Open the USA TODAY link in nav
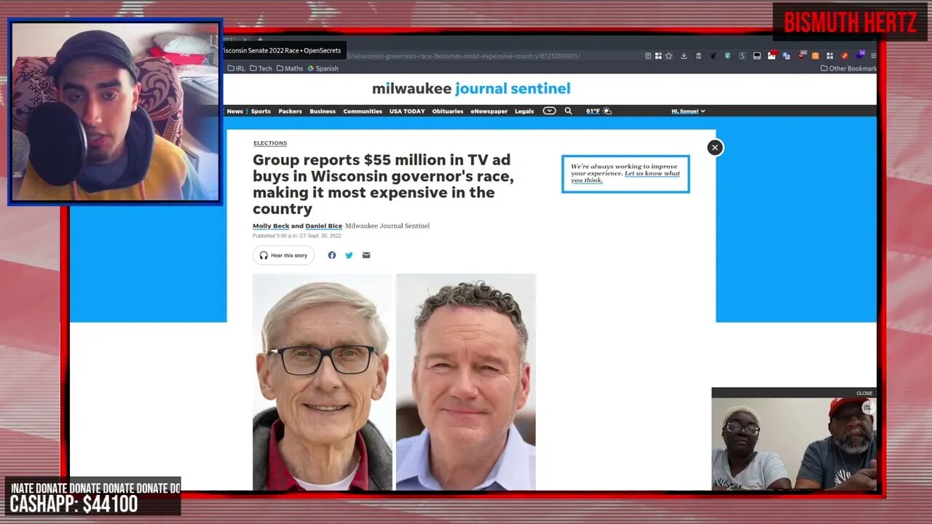 pos(407,111)
